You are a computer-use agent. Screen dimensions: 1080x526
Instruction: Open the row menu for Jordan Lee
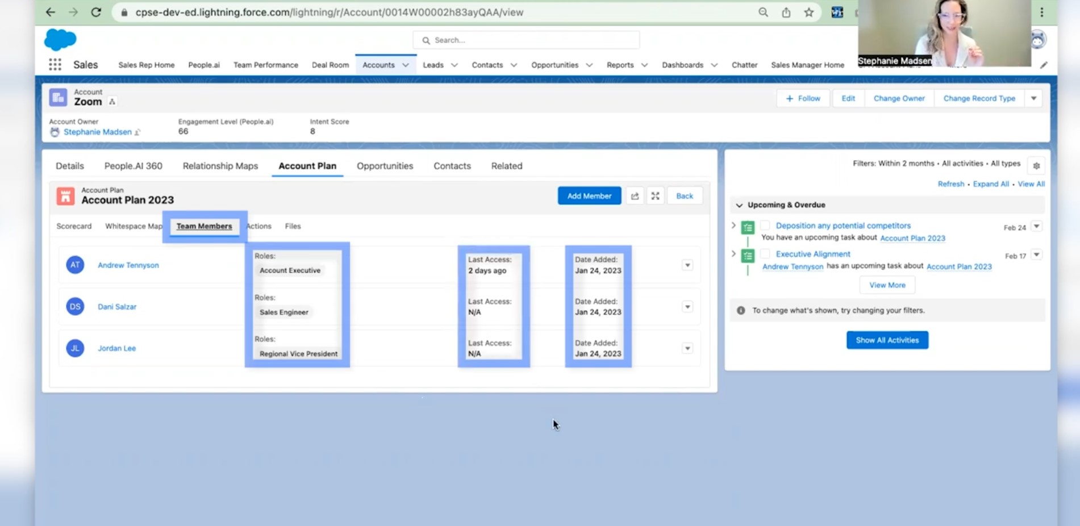point(687,348)
